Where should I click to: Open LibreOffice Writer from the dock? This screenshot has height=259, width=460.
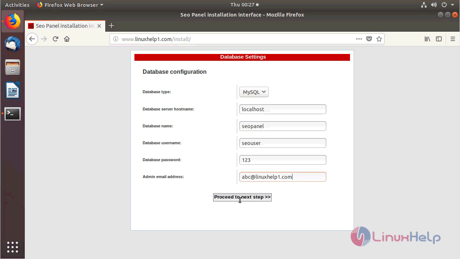[x=13, y=90]
